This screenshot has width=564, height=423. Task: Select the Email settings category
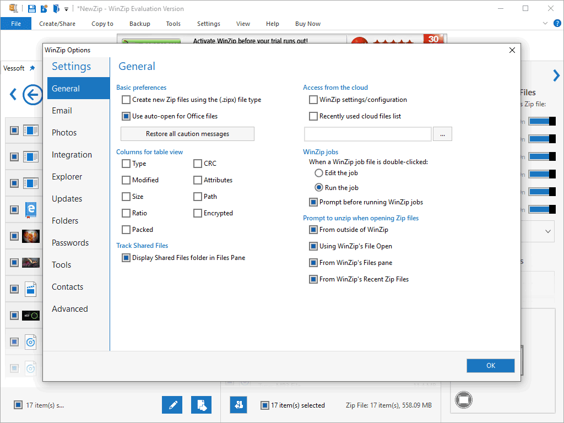pyautogui.click(x=78, y=110)
